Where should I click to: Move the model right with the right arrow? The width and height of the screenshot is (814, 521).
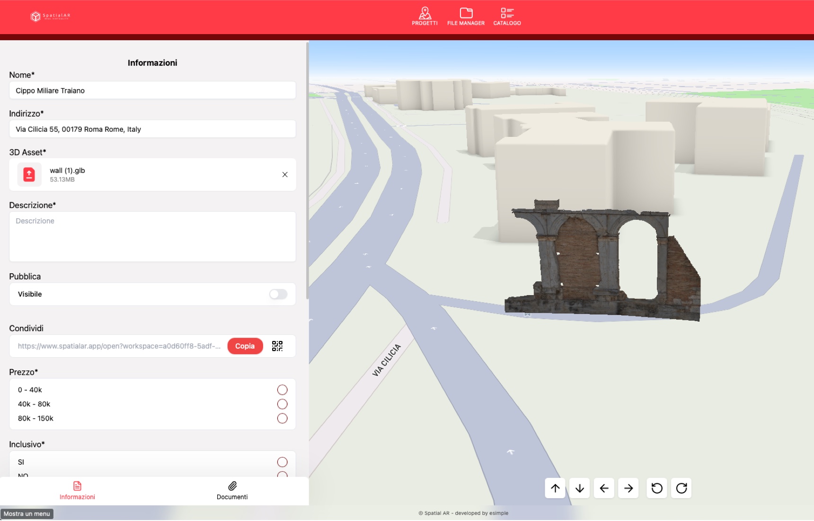628,488
